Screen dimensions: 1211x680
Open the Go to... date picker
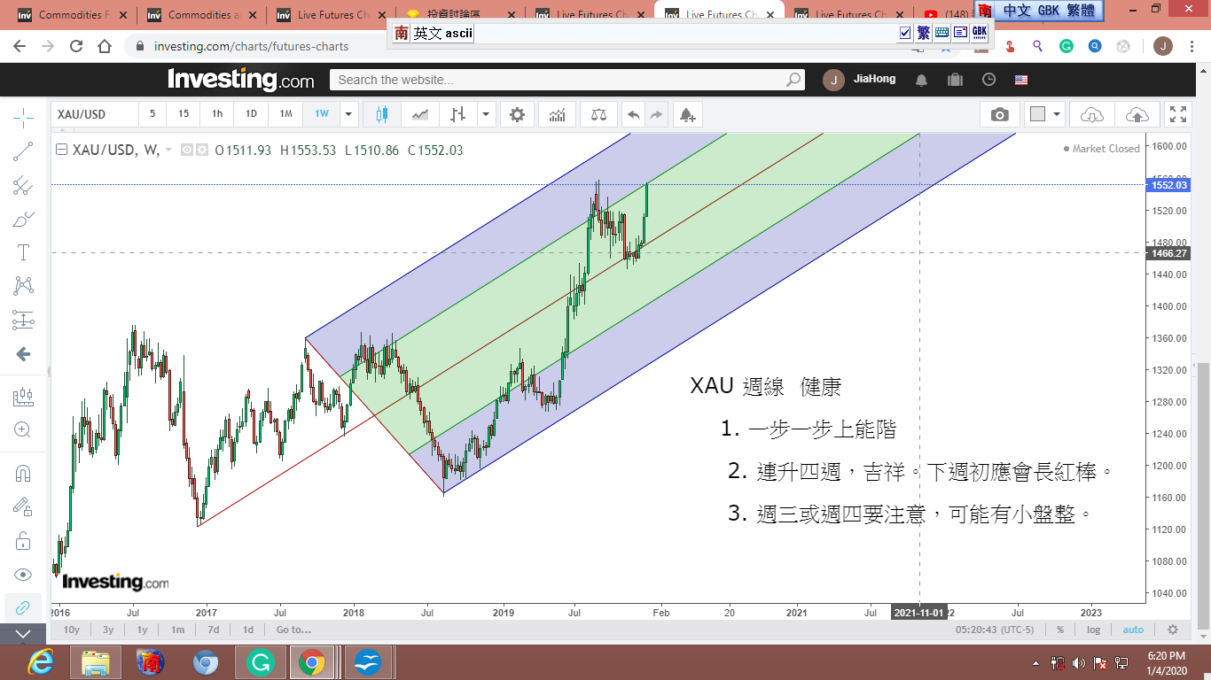tap(293, 630)
